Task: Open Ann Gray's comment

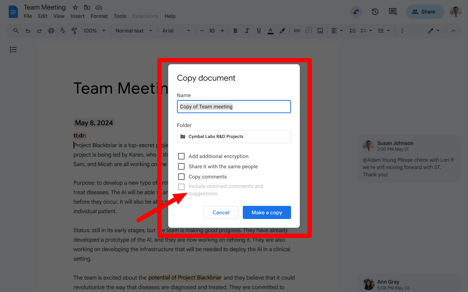Action: coord(409,283)
